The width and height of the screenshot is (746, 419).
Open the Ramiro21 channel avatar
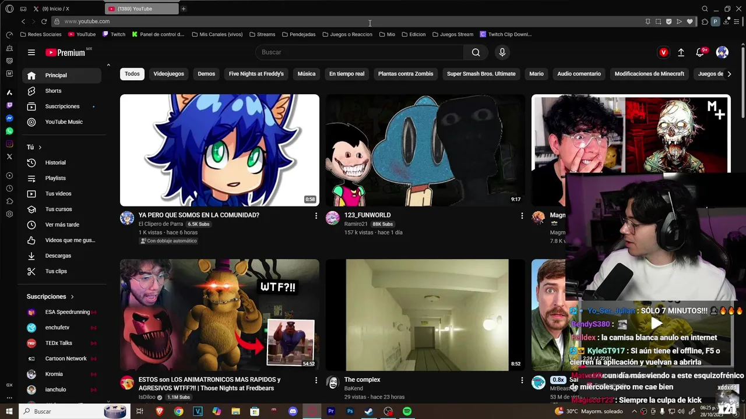(x=333, y=218)
